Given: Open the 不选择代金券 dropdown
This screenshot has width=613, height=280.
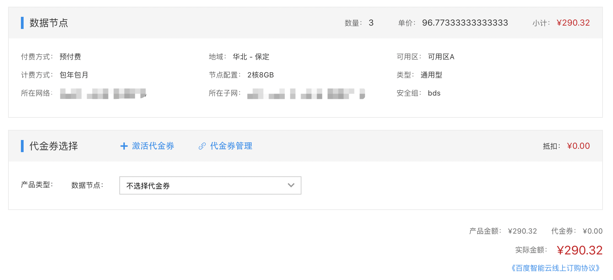Looking at the screenshot, I should point(210,185).
